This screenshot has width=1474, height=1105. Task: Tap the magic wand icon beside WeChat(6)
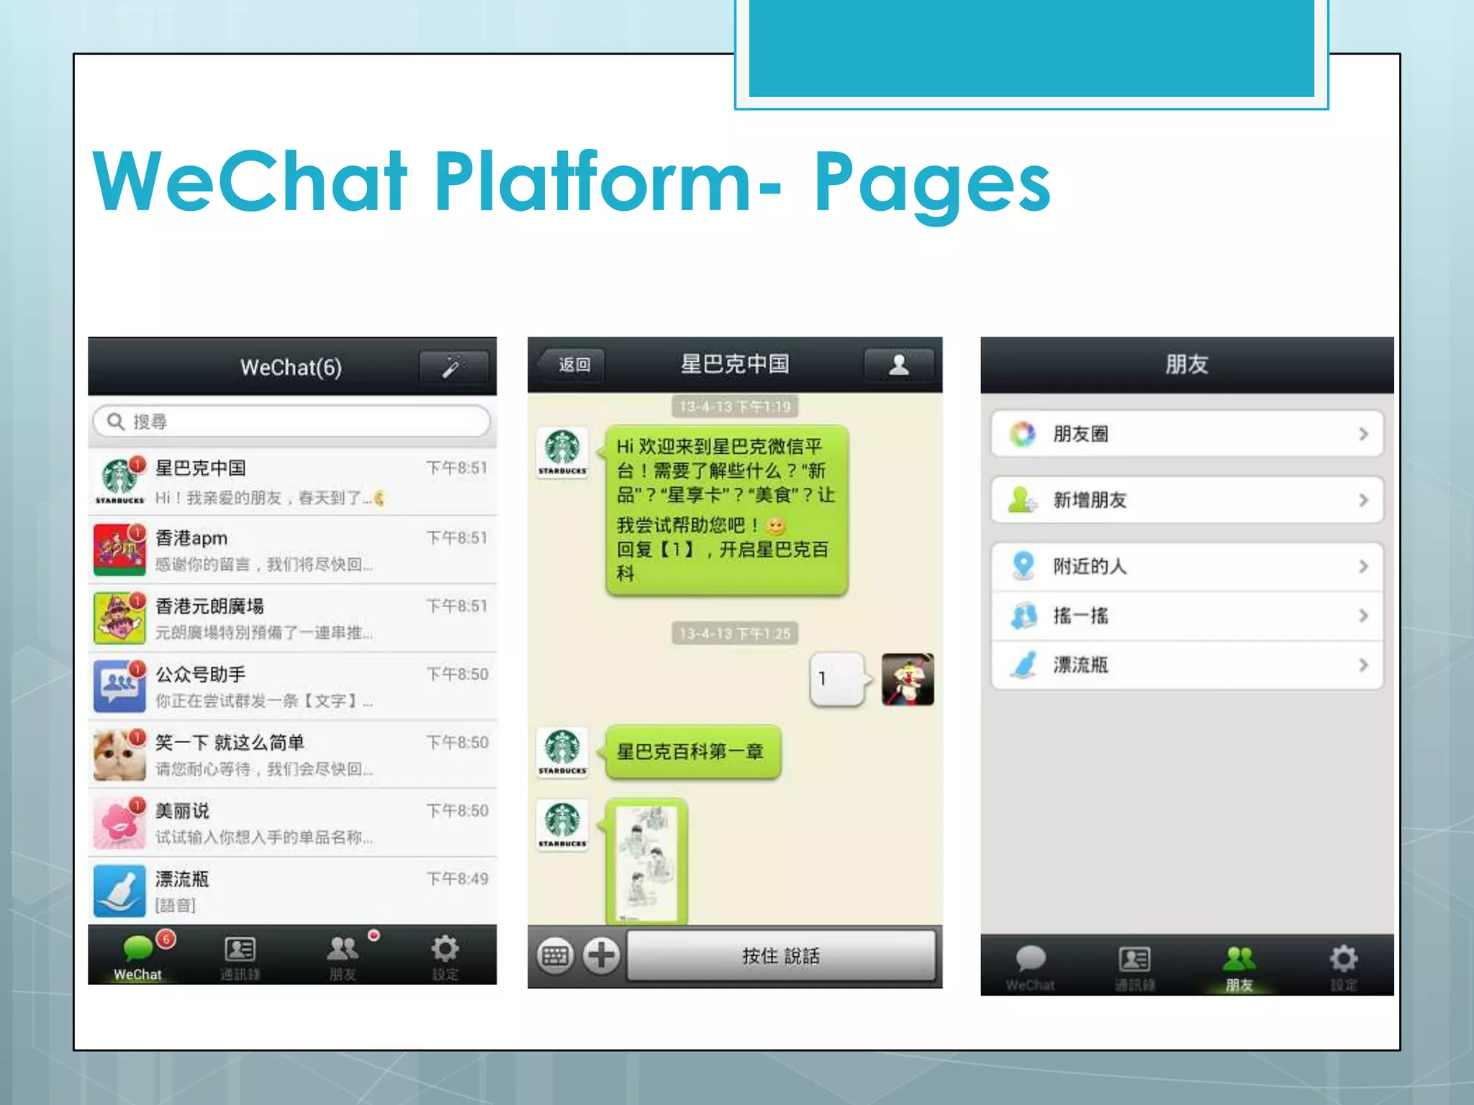pyautogui.click(x=453, y=367)
